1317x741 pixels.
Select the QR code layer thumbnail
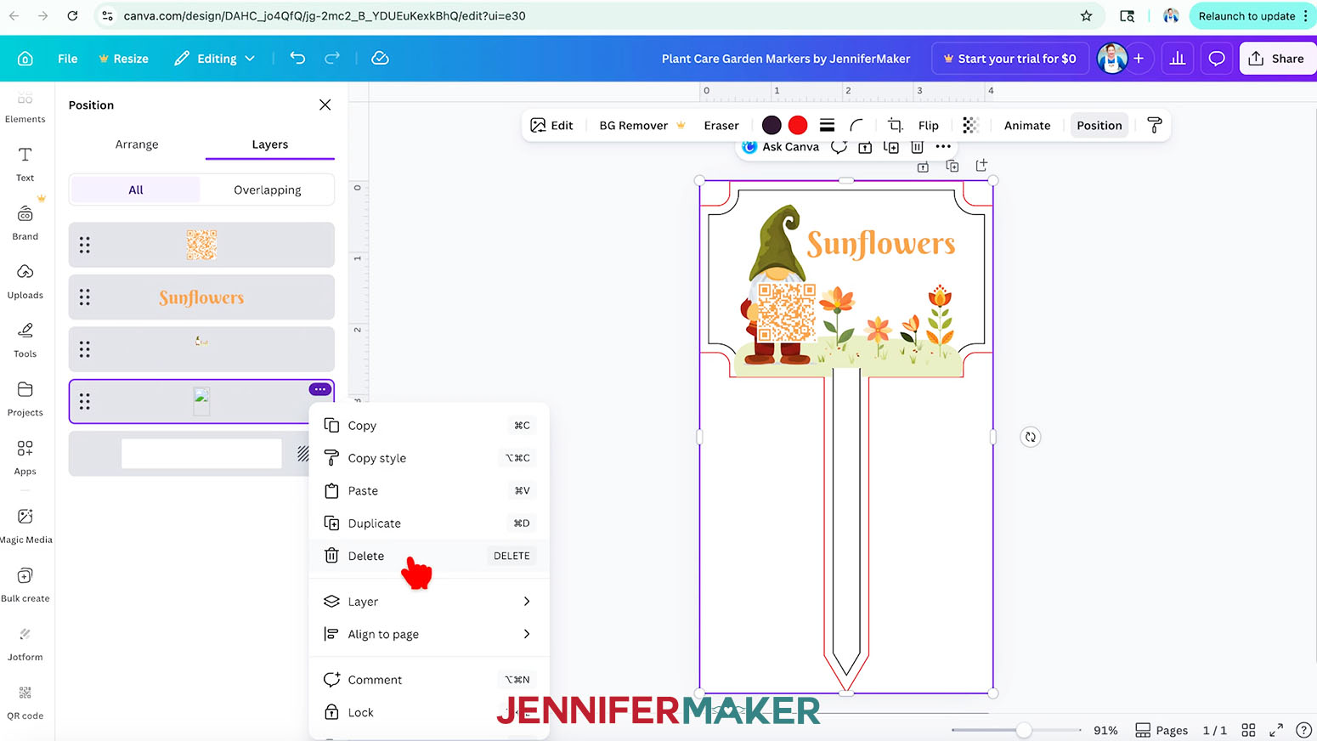tap(201, 245)
